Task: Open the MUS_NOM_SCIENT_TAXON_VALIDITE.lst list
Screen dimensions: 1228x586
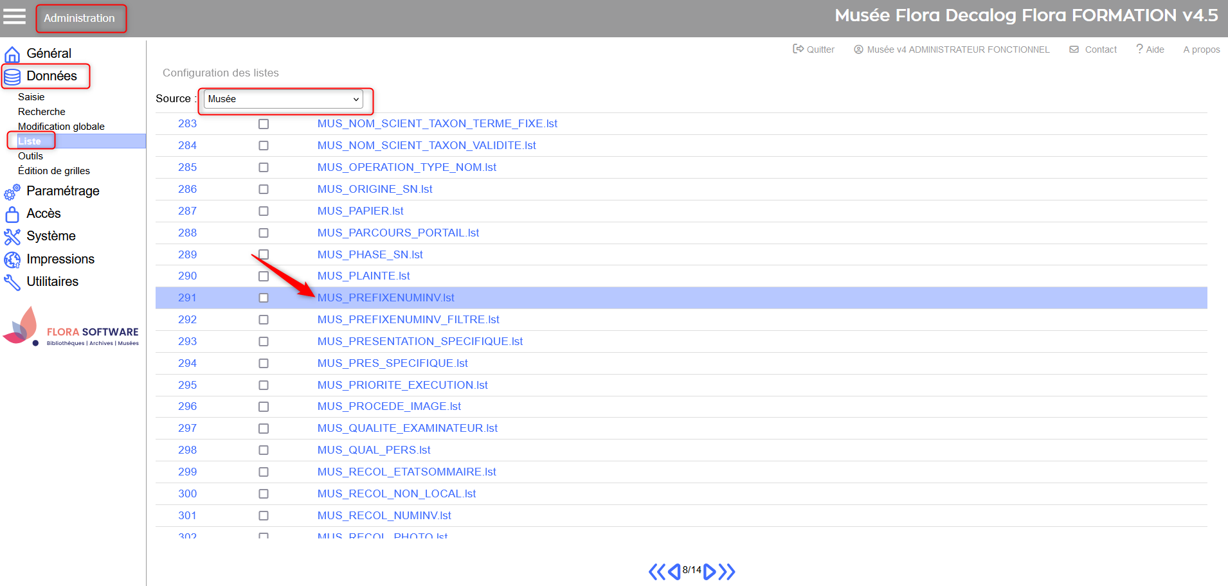Action: (x=426, y=145)
